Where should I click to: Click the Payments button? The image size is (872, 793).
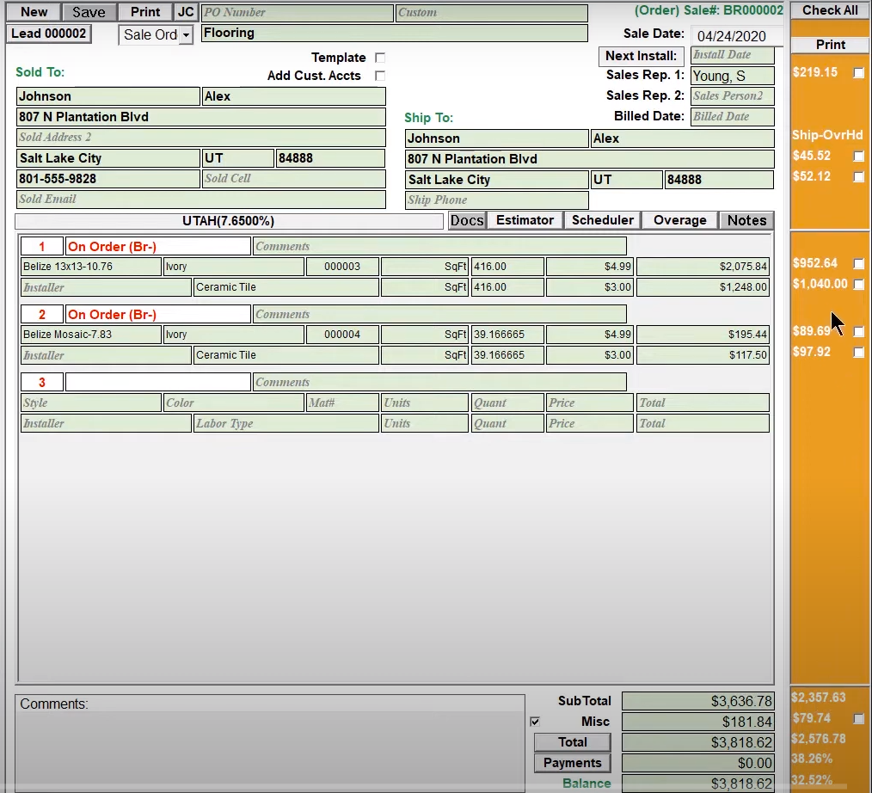click(572, 762)
